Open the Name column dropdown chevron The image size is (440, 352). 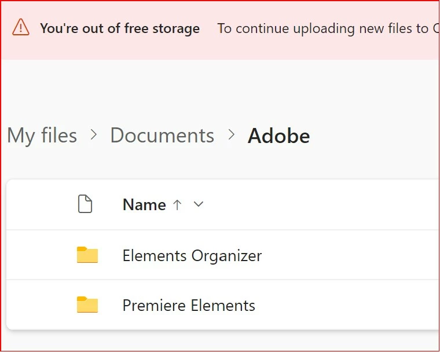tap(198, 204)
